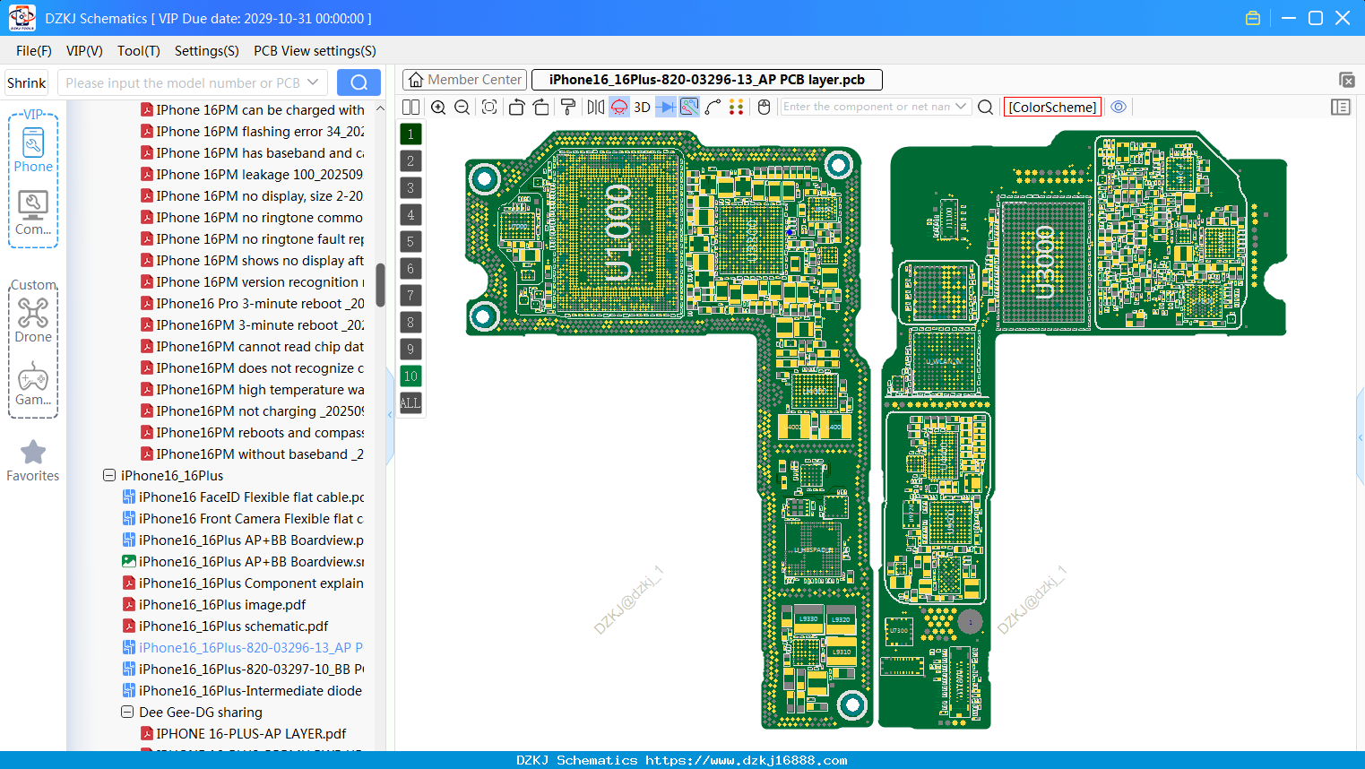Collapse the Dee Gee-DG sharing folder

[127, 712]
